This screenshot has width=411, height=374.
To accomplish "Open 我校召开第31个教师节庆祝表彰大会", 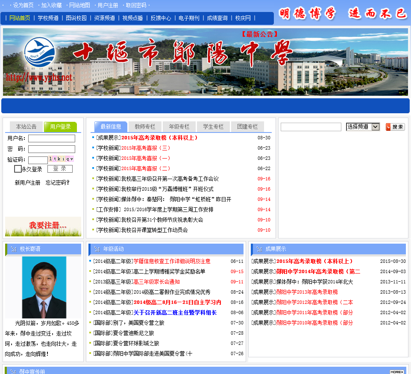I will tap(162, 220).
